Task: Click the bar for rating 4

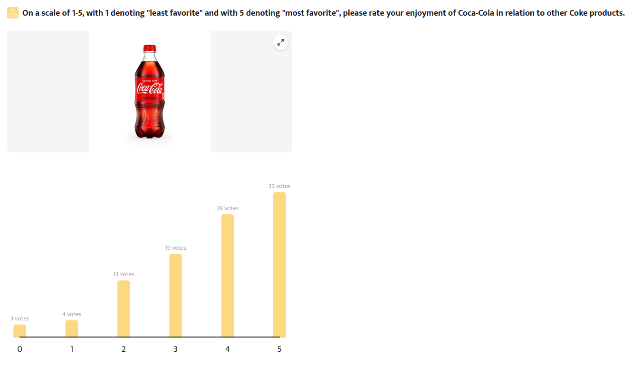Action: coord(228,276)
